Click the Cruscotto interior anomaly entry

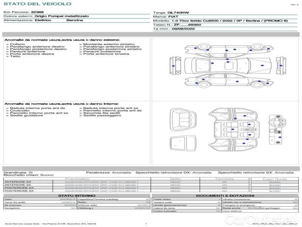20,110
